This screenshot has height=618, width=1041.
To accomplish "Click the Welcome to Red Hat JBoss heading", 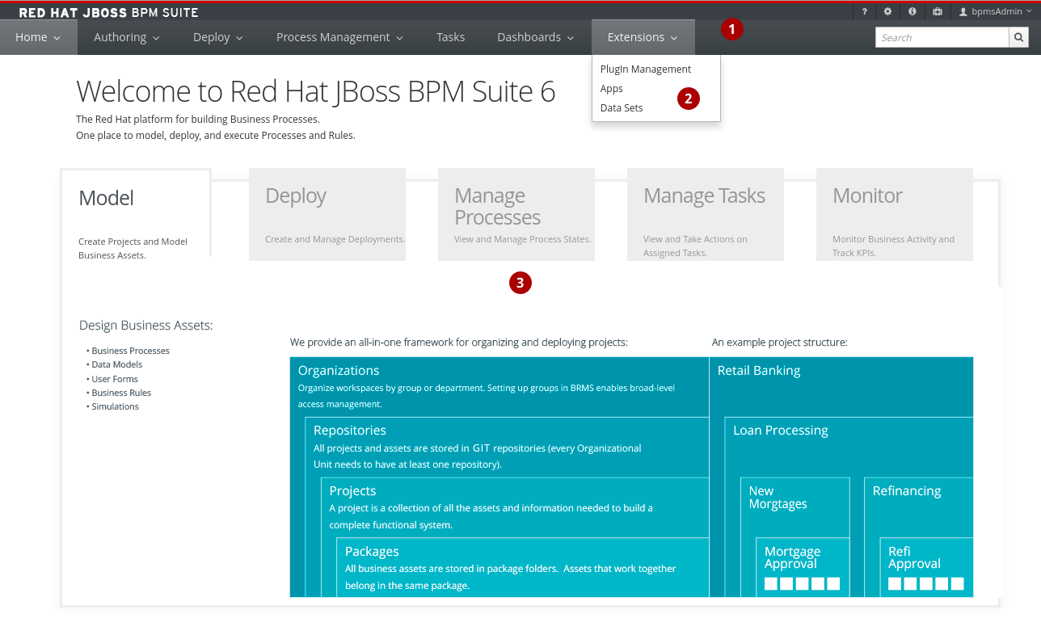I will pos(316,91).
